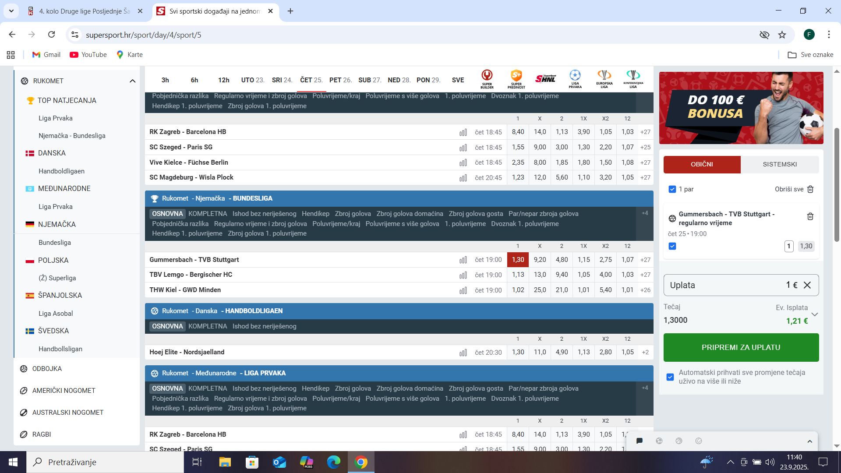The width and height of the screenshot is (841, 473).
Task: Uncheck the Gummersbach bet selection checkbox
Action: (672, 246)
